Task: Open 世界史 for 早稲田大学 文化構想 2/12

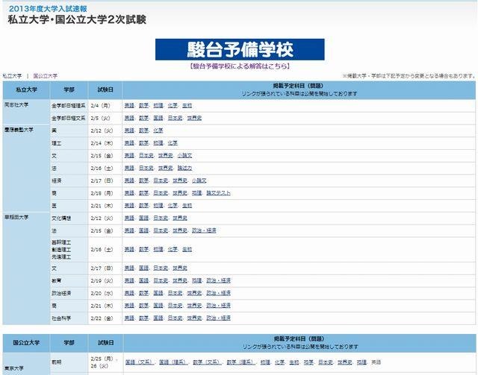Action: click(x=180, y=218)
